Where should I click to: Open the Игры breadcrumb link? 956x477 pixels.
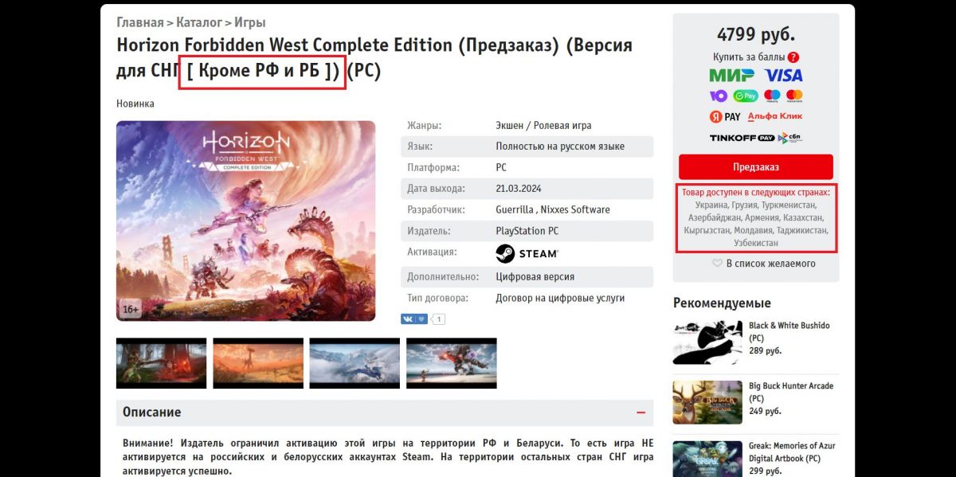pos(250,22)
